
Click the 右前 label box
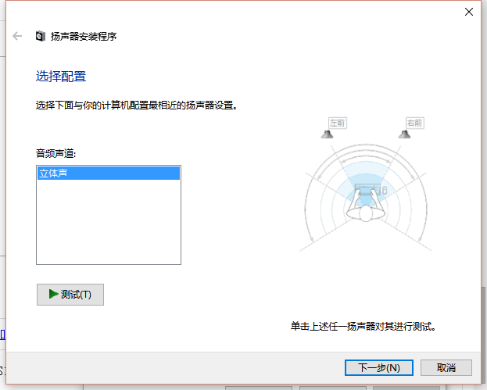pyautogui.click(x=414, y=123)
